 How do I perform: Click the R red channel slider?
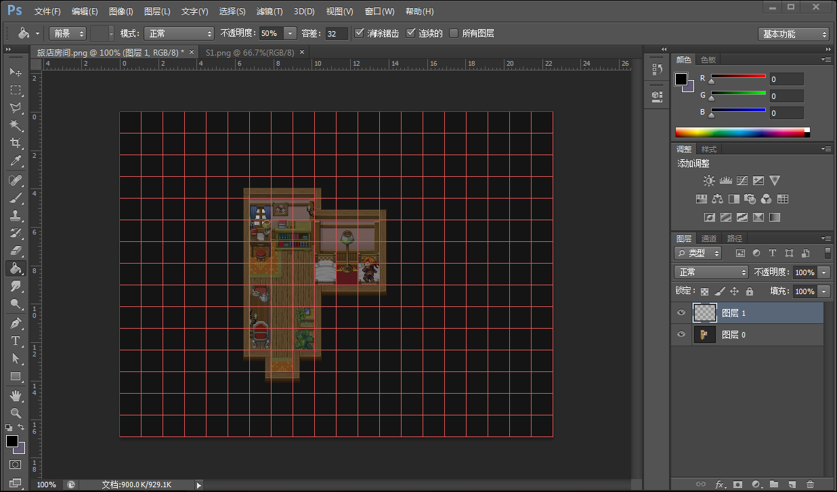click(738, 76)
